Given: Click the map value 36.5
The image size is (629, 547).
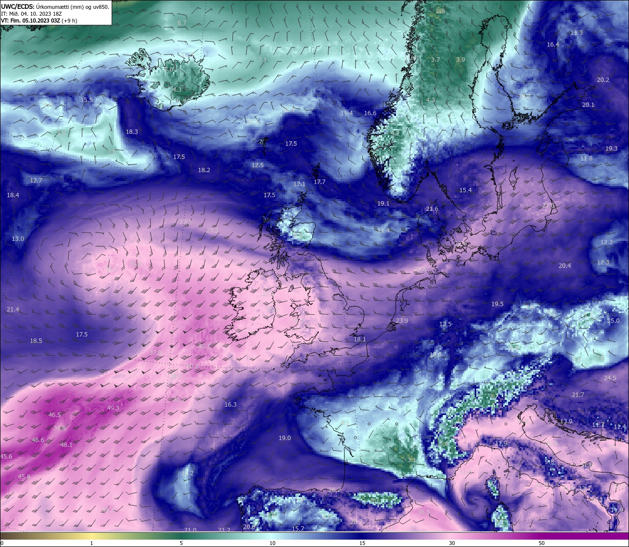Looking at the screenshot, I should click(x=424, y=512).
